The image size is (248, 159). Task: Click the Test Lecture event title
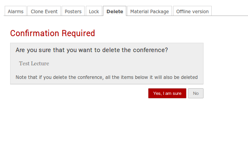coord(34,63)
